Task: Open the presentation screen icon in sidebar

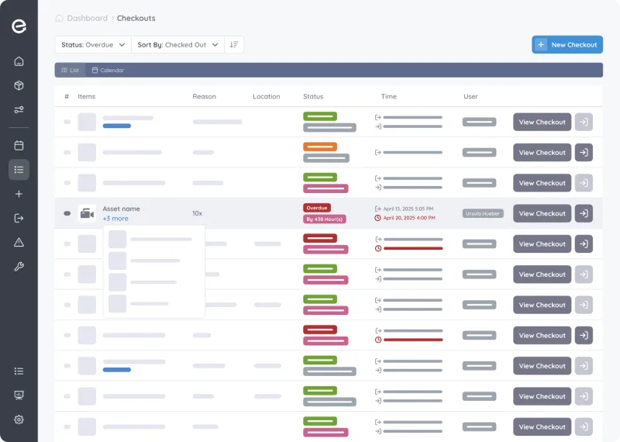Action: [x=19, y=395]
